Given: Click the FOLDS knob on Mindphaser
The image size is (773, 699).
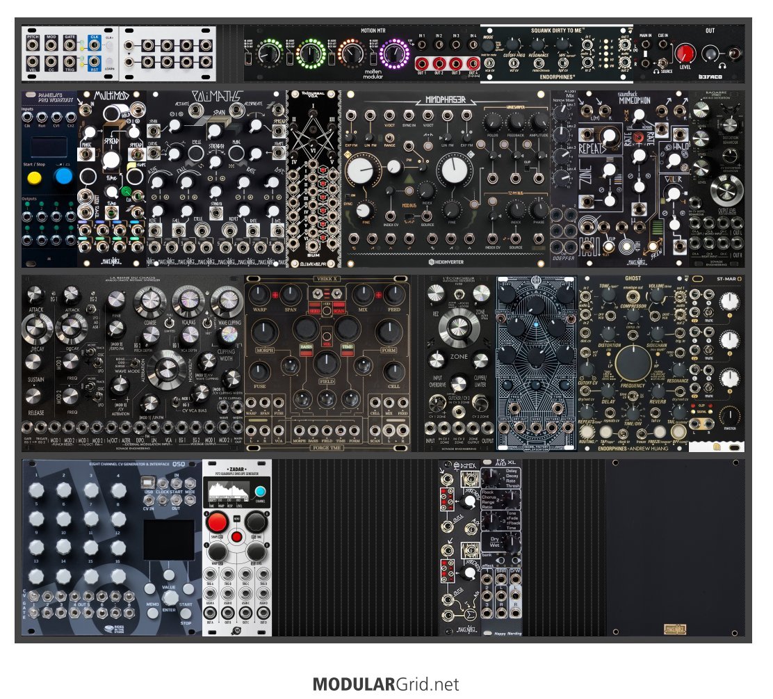Looking at the screenshot, I should coord(492,121).
